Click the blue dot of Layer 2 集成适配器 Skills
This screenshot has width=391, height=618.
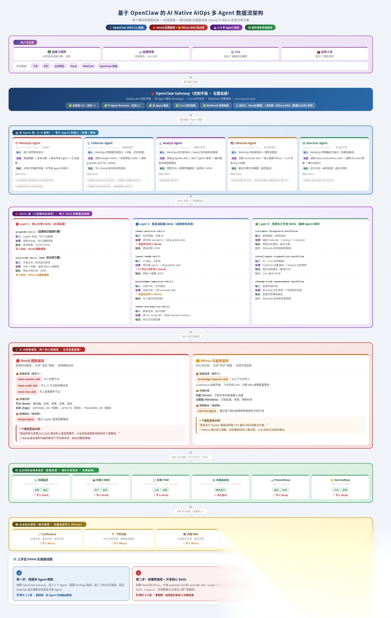tap(137, 224)
